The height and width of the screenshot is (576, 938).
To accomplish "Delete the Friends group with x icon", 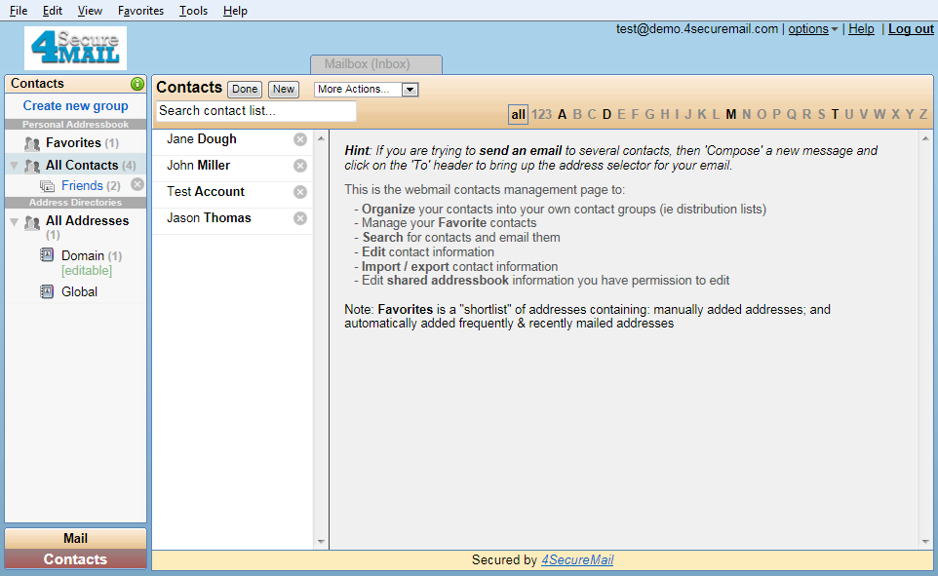I will 137,184.
